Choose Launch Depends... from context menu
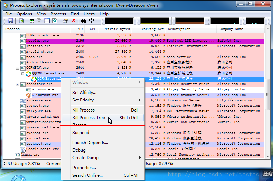This screenshot has width=273, height=181. (x=103, y=143)
